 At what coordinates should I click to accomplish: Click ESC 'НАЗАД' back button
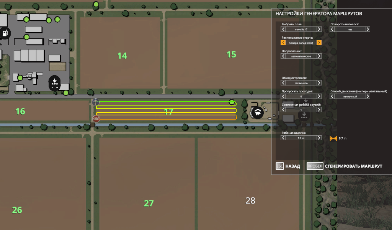click(x=288, y=166)
